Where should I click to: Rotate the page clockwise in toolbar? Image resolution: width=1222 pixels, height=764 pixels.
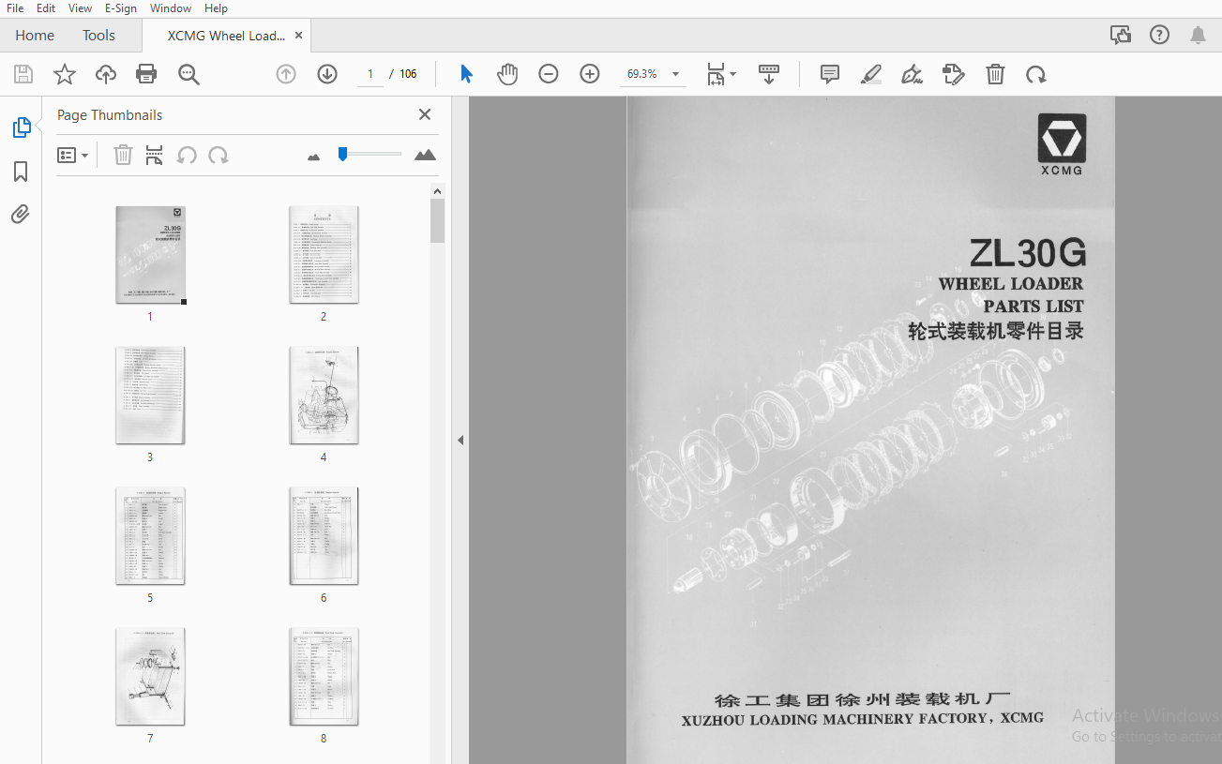tap(1035, 74)
